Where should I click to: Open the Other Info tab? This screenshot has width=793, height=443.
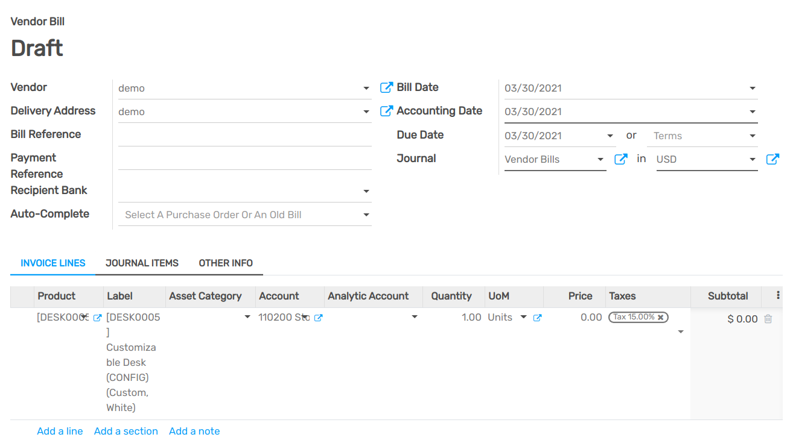(x=226, y=263)
